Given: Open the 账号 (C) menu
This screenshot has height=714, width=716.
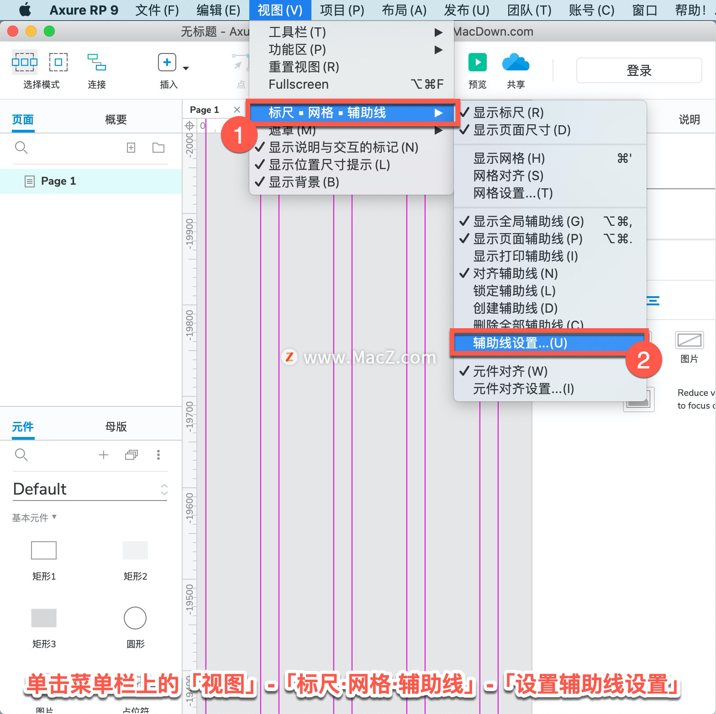Looking at the screenshot, I should 592,10.
